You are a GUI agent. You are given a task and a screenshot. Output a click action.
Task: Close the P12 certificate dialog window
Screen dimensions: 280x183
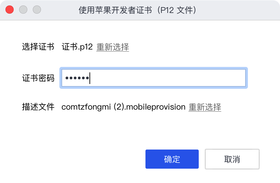[10, 10]
